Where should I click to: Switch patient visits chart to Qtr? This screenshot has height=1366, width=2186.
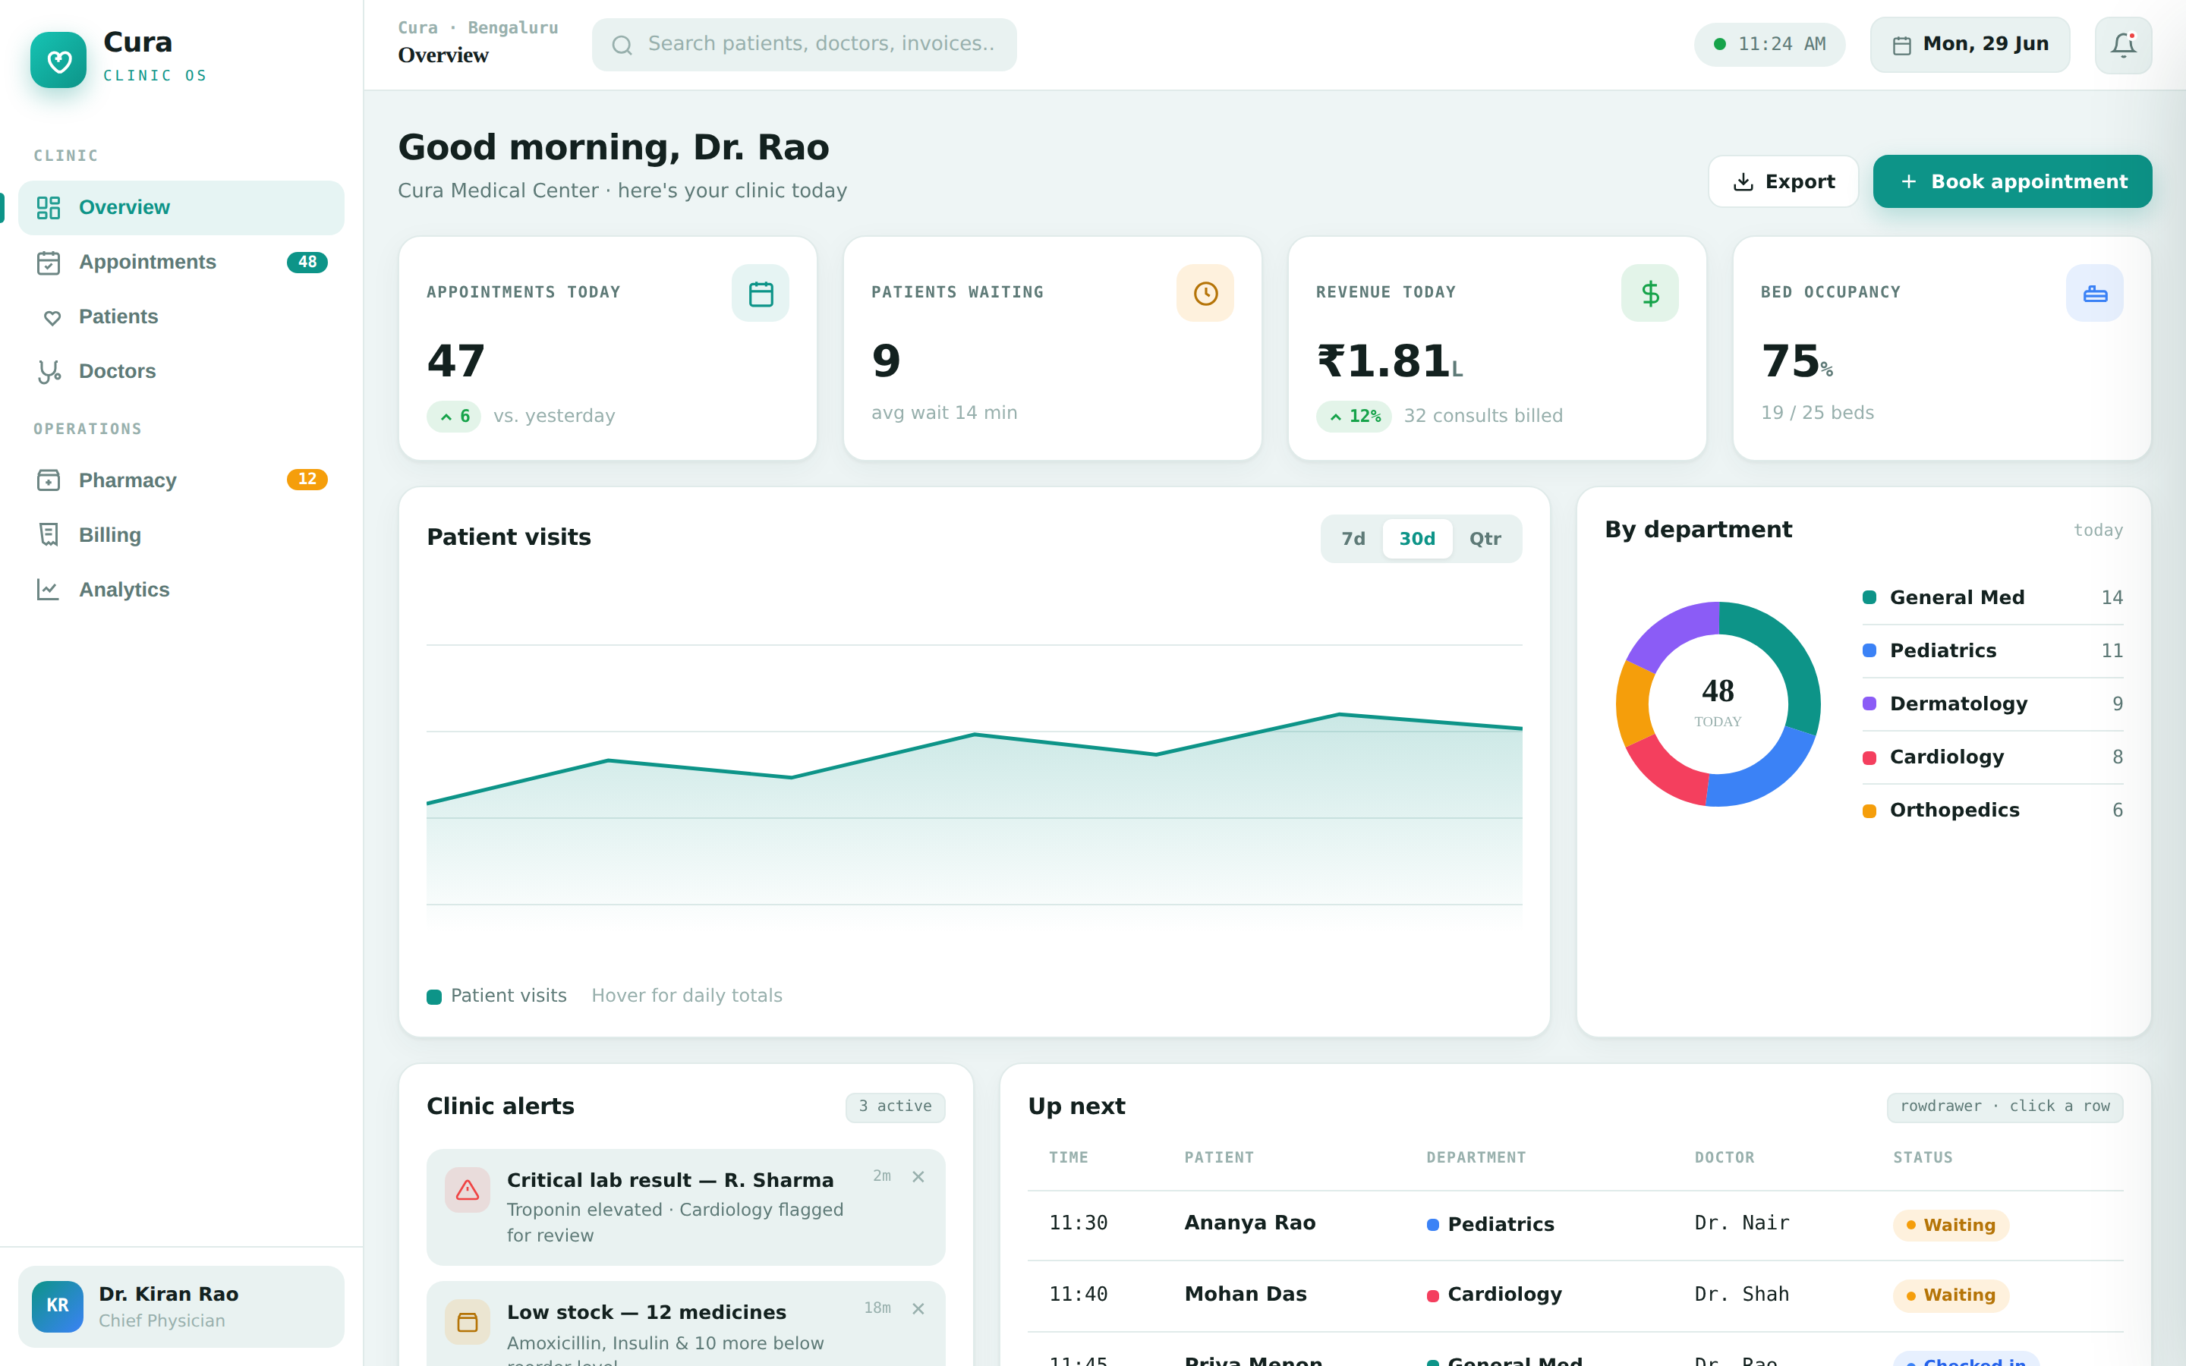[x=1485, y=539]
